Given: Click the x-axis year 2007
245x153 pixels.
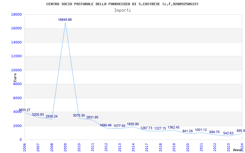Looking at the screenshot, I should point(38,147).
